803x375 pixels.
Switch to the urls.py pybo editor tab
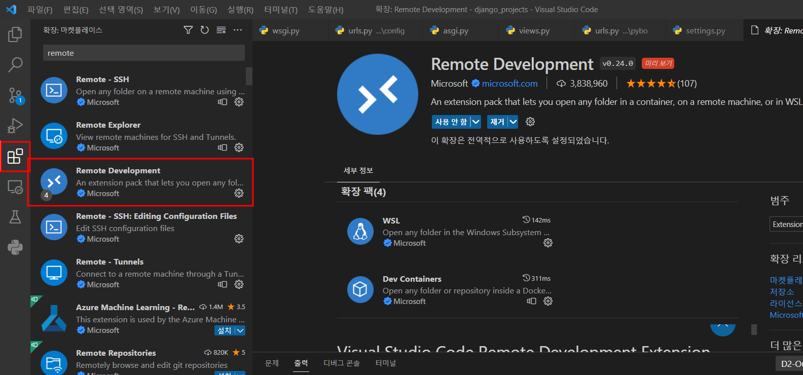click(x=620, y=30)
